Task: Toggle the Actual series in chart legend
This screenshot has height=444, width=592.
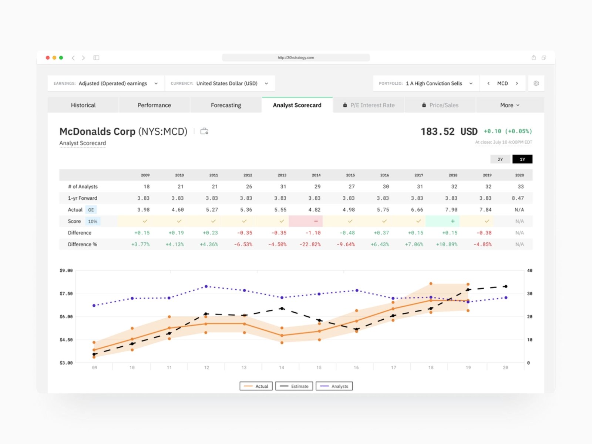Action: click(256, 386)
